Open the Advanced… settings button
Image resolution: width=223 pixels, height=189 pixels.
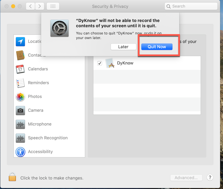point(186,178)
